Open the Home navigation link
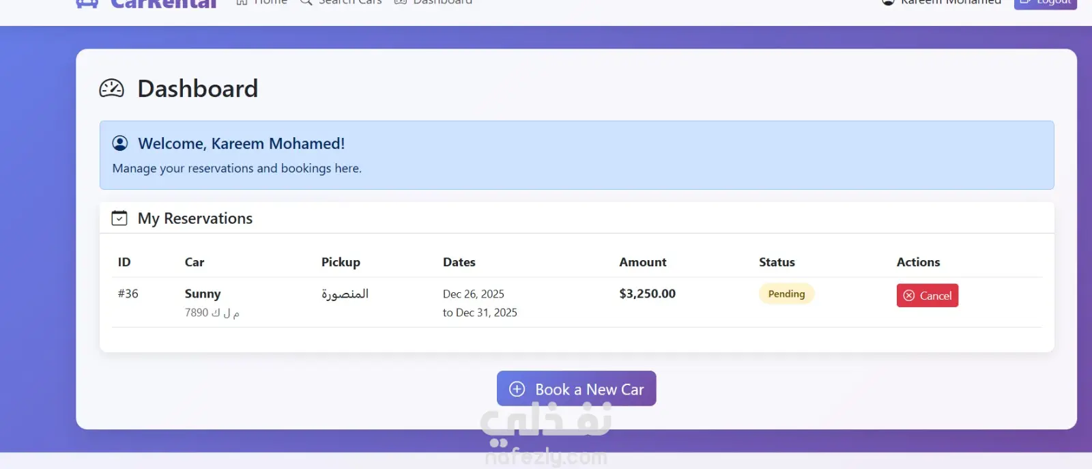The image size is (1092, 469). (262, 3)
